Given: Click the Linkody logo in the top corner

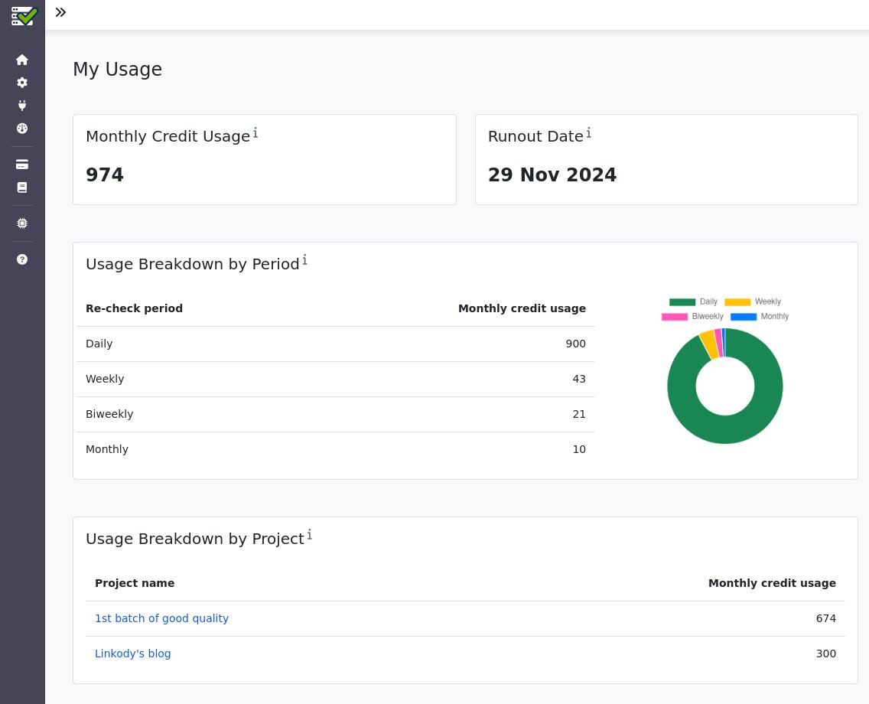Looking at the screenshot, I should (24, 15).
